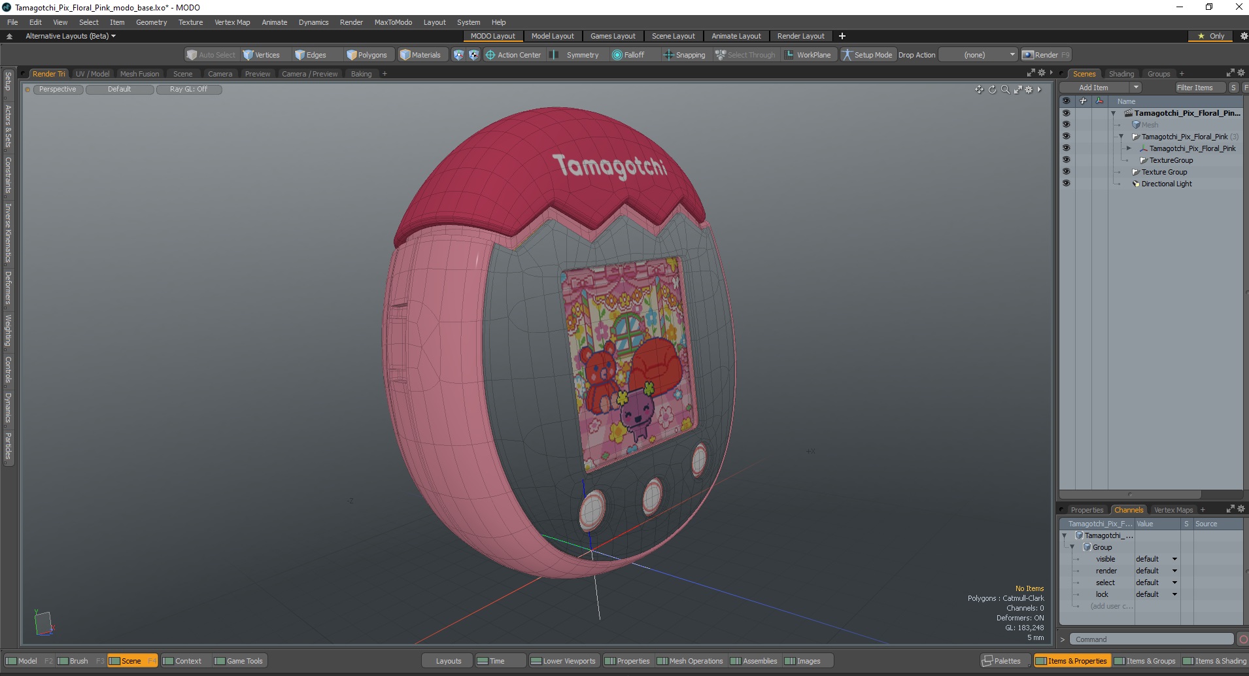Expand Tamagotchi_Pix_Floral_Pink locator item

1129,148
